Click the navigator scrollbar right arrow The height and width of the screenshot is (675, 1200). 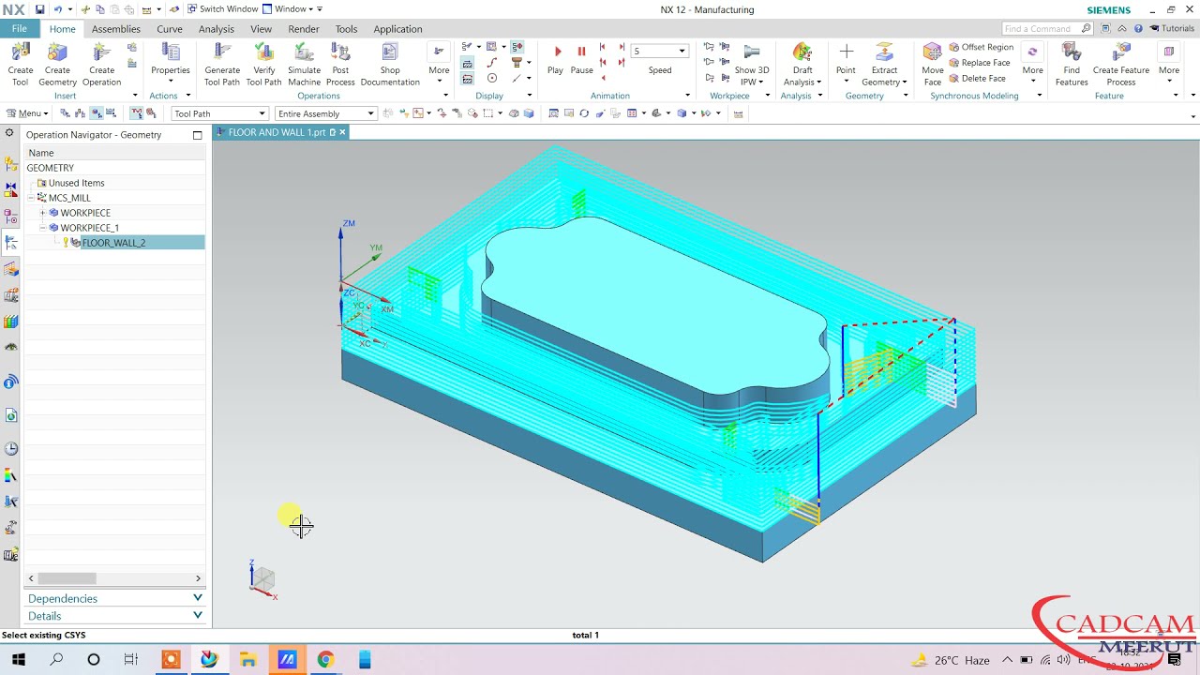tap(198, 578)
